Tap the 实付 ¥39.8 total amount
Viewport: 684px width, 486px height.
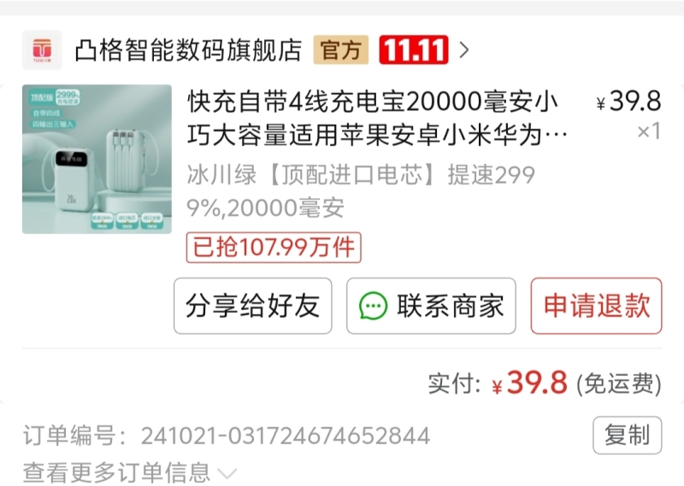click(498, 384)
